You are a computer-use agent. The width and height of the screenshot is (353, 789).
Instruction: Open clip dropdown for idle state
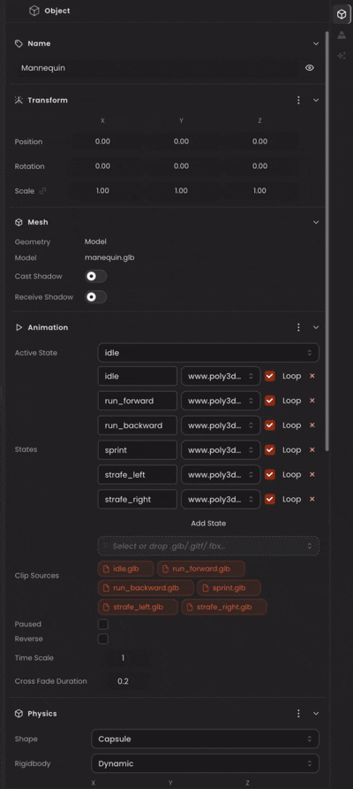221,376
